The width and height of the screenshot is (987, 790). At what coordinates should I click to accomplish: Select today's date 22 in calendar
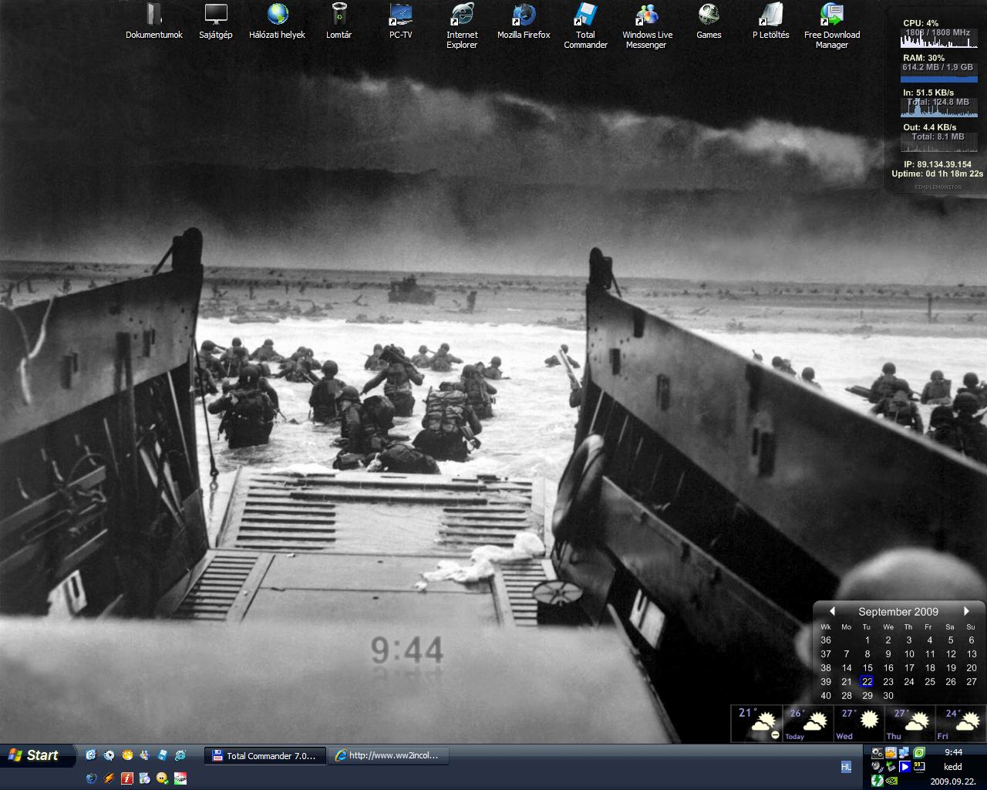pyautogui.click(x=867, y=681)
